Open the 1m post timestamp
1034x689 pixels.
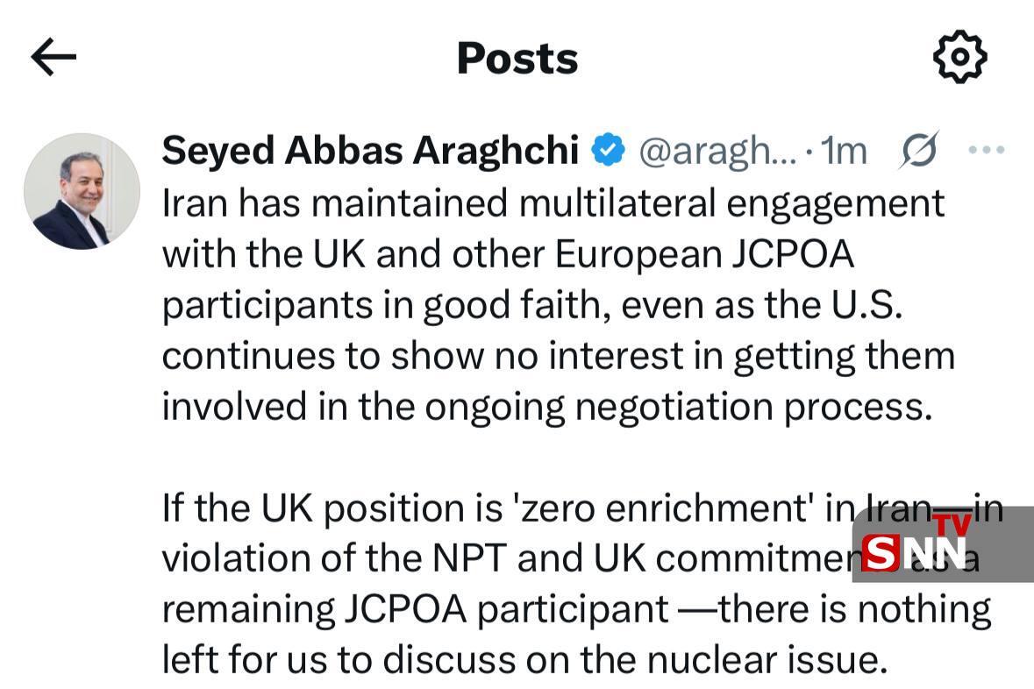[x=842, y=151]
